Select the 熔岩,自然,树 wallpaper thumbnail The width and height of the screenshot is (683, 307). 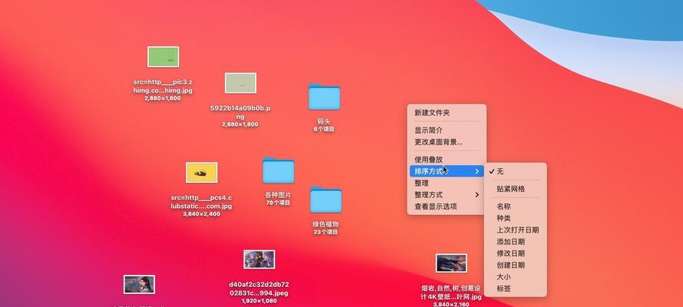451,263
